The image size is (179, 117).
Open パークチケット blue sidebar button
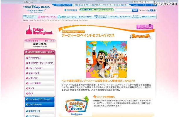40,104
